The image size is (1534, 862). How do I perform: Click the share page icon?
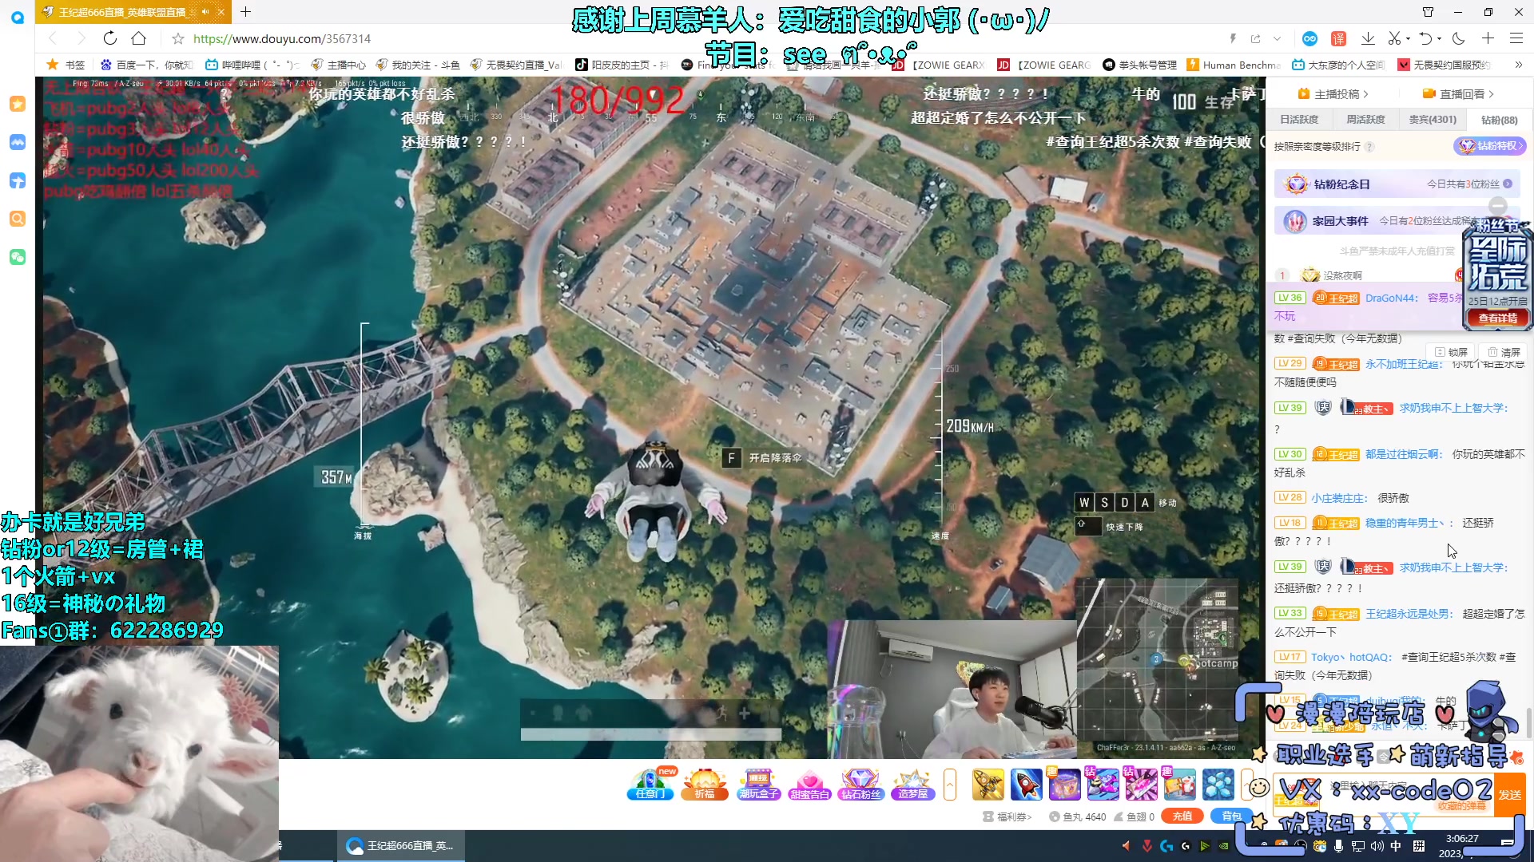click(x=1255, y=38)
